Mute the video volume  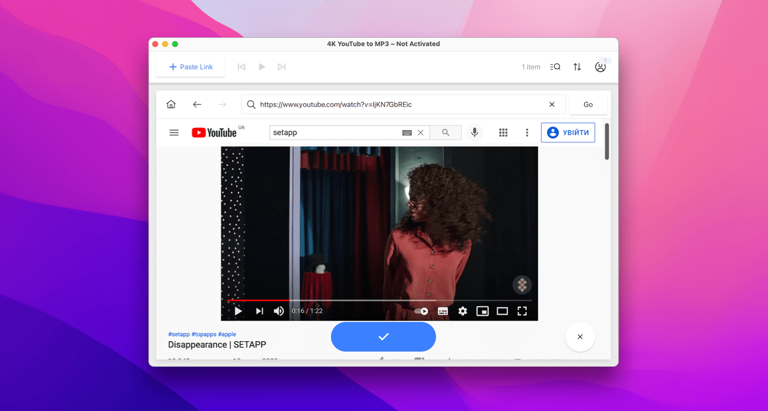(x=279, y=311)
